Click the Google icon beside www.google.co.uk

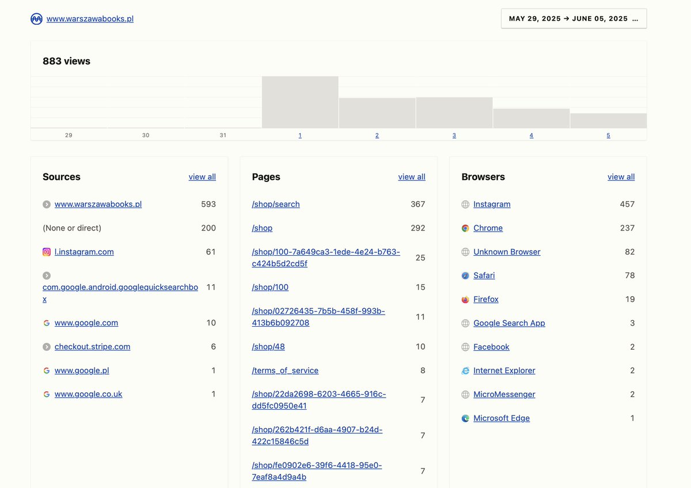pos(46,394)
